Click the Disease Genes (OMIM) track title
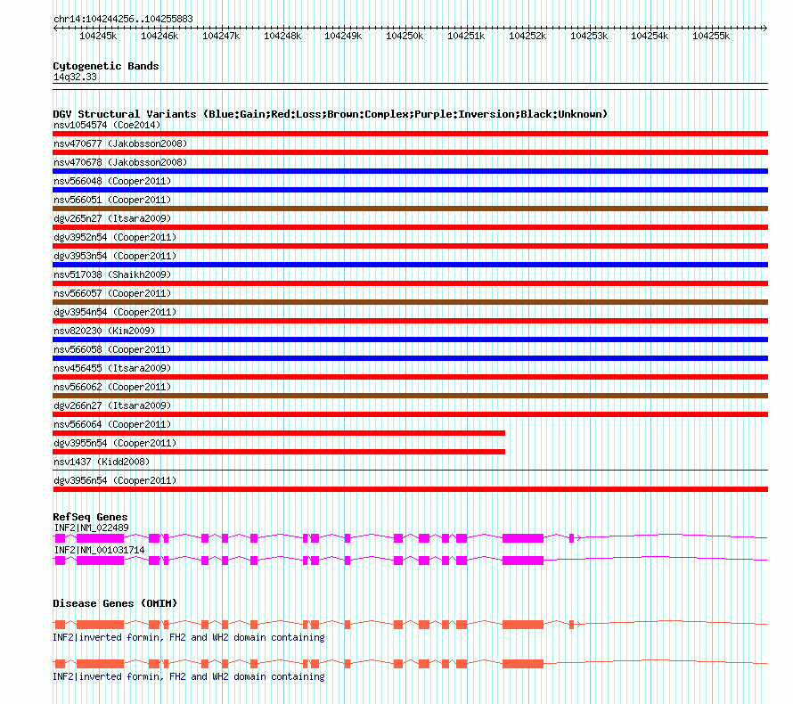Image resolution: width=793 pixels, height=704 pixels. tap(115, 603)
